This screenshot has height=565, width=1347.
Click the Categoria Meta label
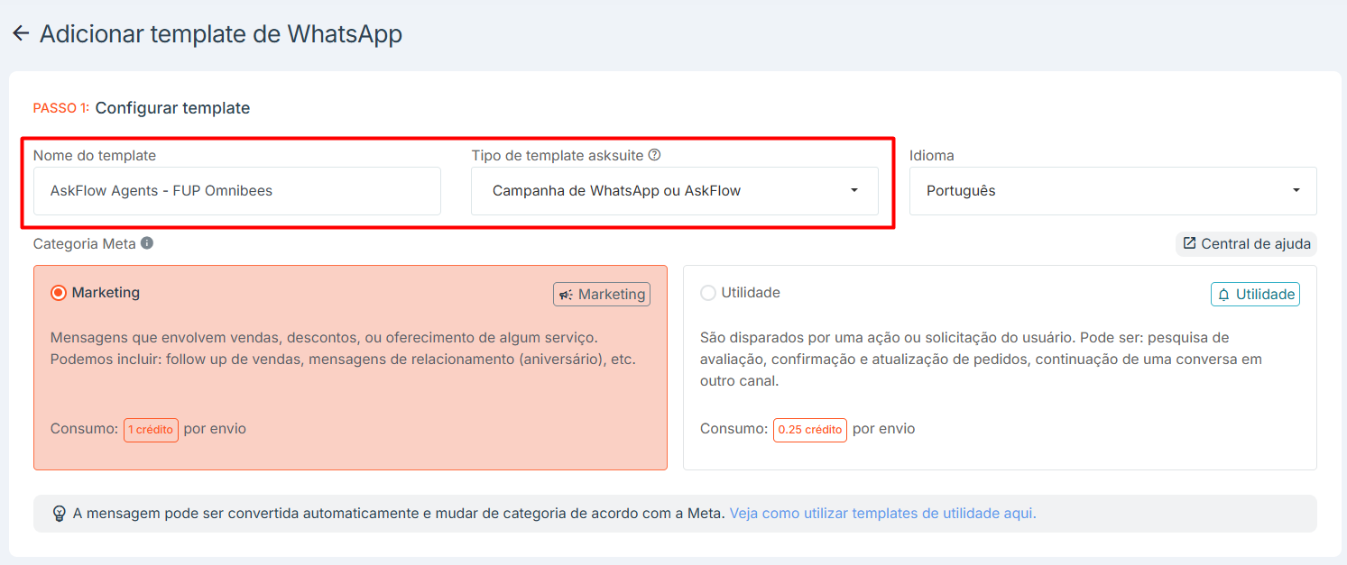click(x=85, y=243)
